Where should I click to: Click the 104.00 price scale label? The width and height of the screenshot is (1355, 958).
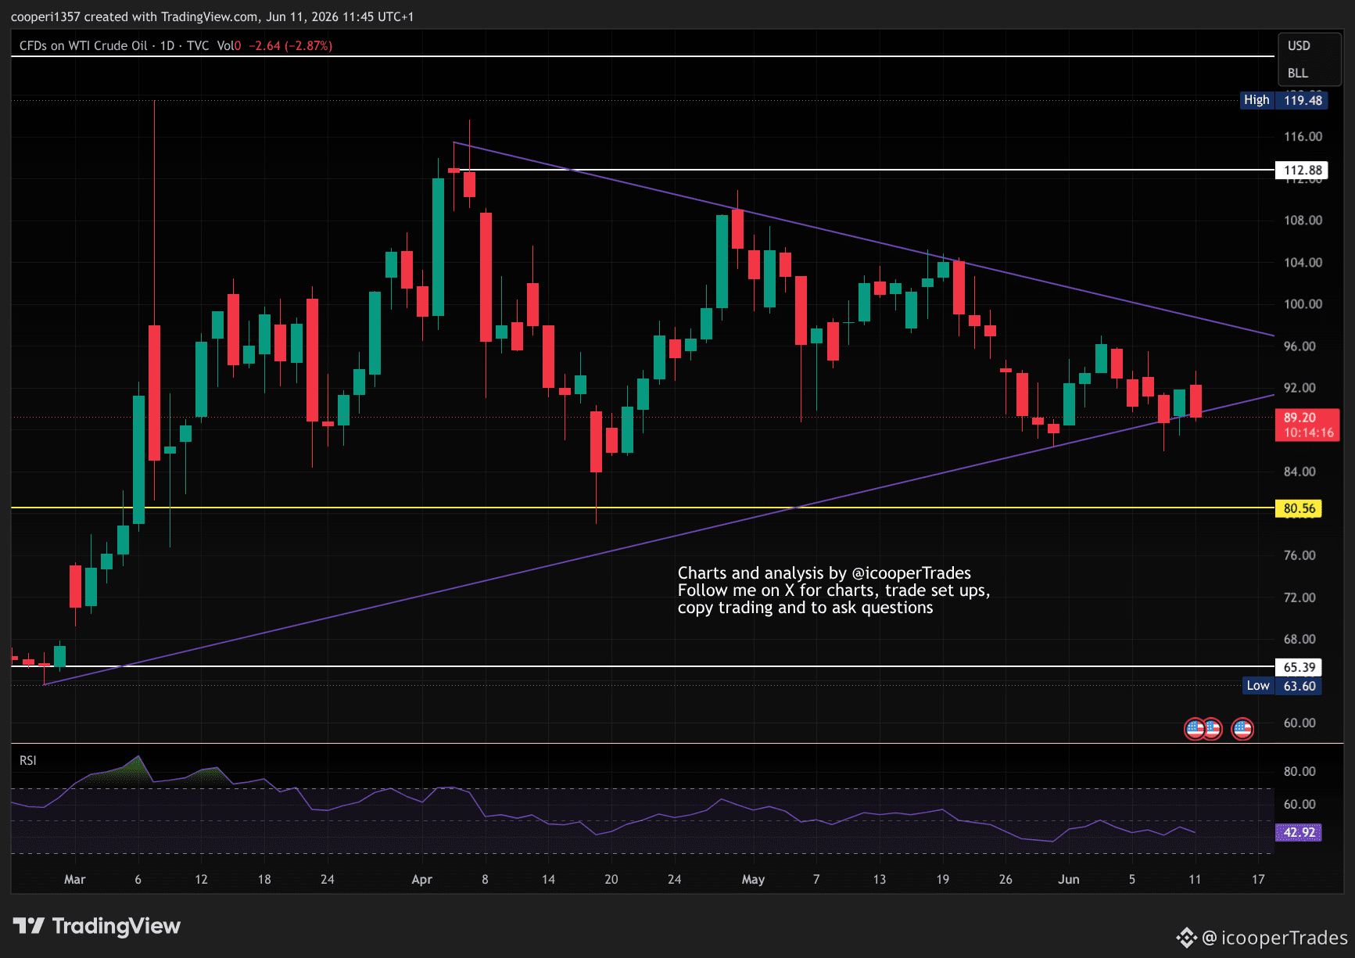tap(1303, 263)
